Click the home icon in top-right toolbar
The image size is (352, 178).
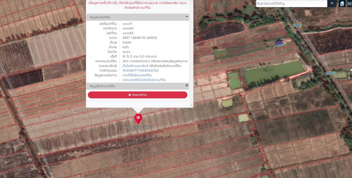[x=342, y=4]
